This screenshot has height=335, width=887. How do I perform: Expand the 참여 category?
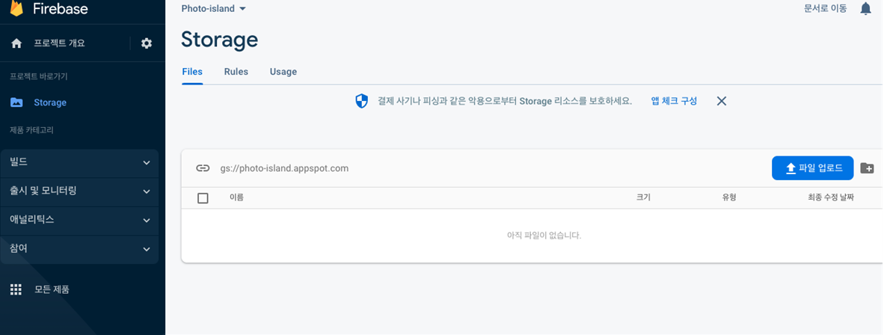point(79,249)
